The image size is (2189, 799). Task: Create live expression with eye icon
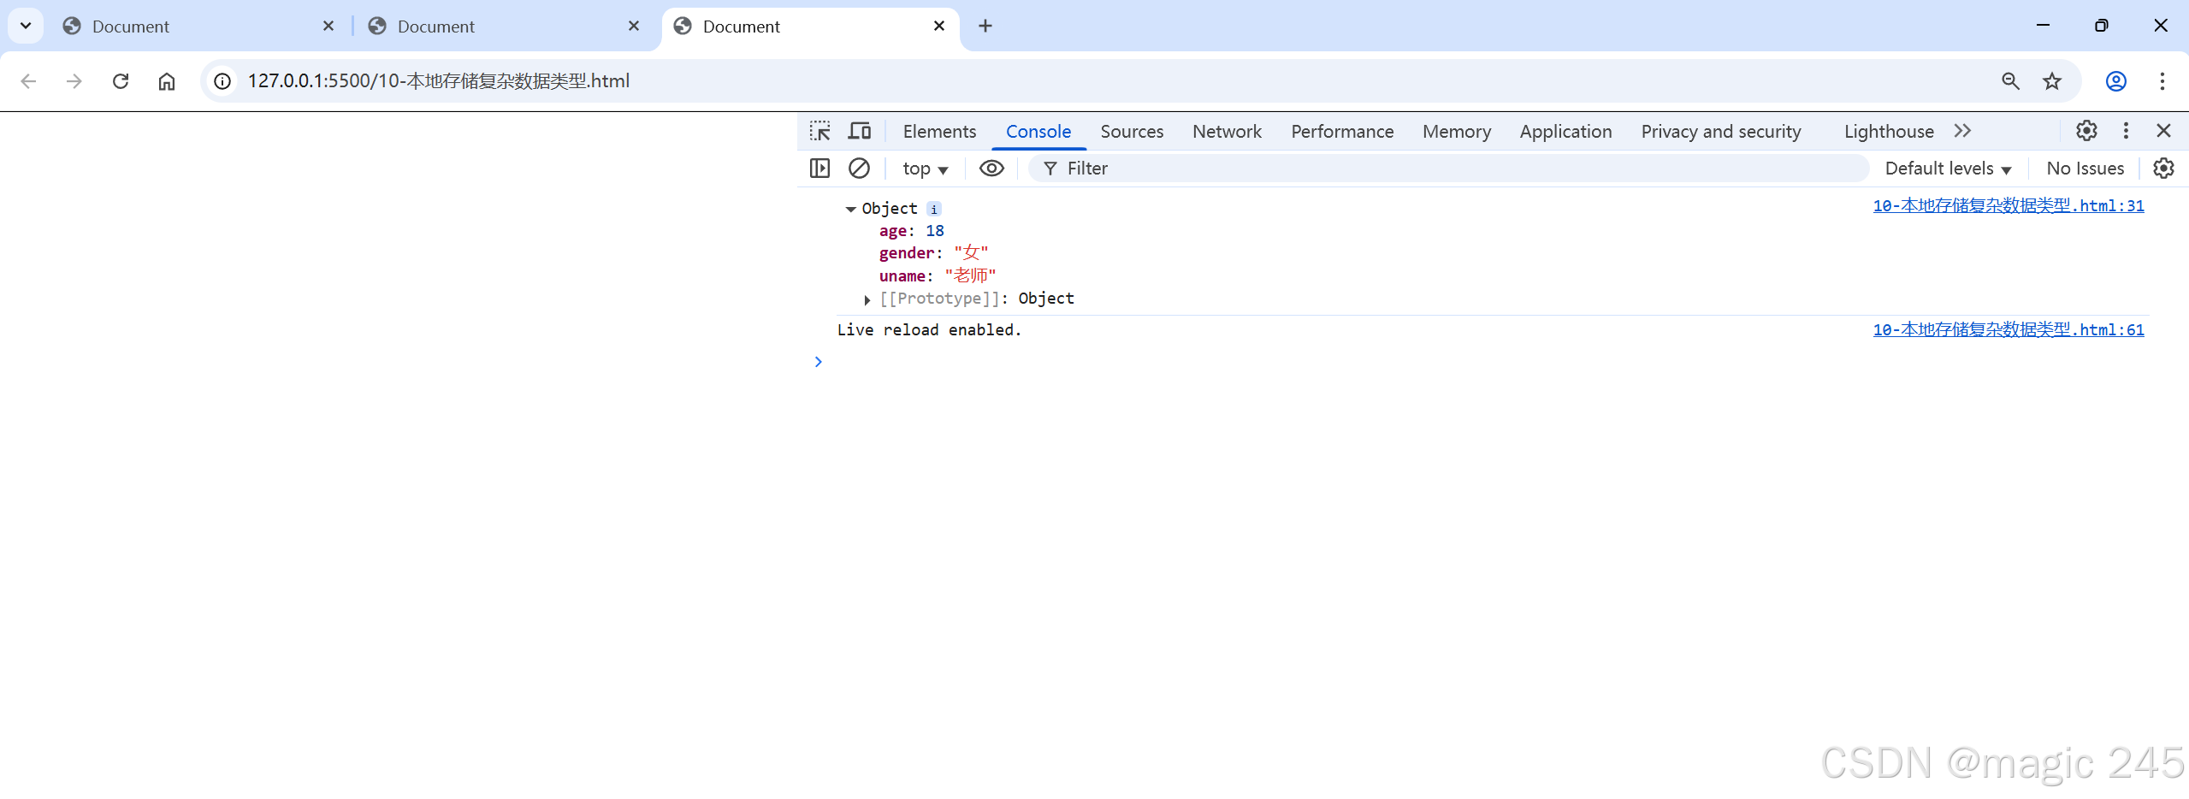point(991,169)
